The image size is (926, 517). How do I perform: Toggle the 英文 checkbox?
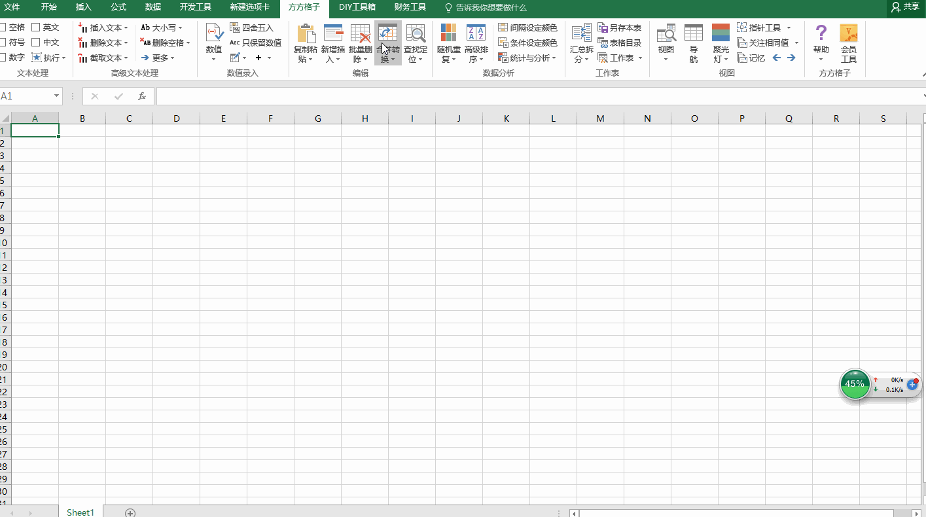click(x=36, y=27)
